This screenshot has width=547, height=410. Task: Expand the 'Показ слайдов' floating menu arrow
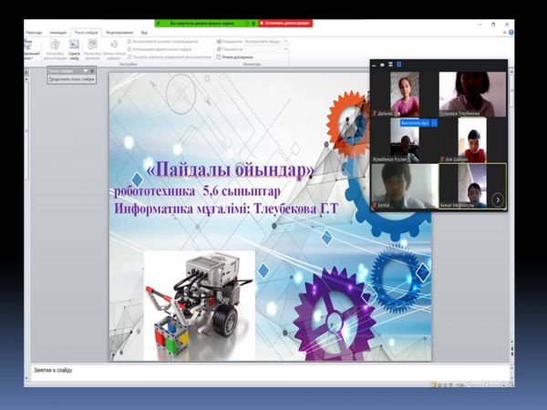[x=85, y=70]
